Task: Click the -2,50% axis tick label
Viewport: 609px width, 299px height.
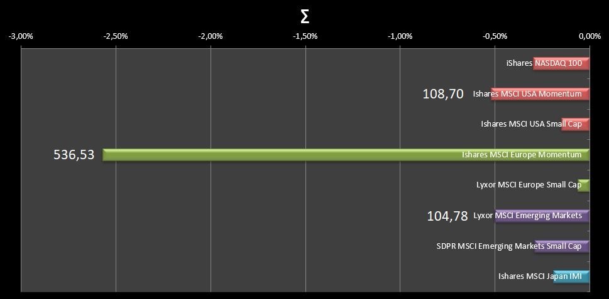Action: point(116,36)
